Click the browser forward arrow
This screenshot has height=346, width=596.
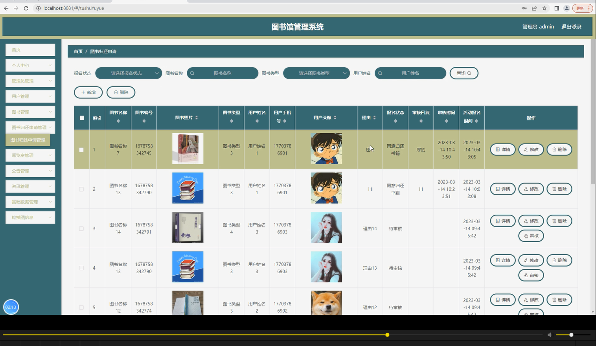pyautogui.click(x=16, y=8)
